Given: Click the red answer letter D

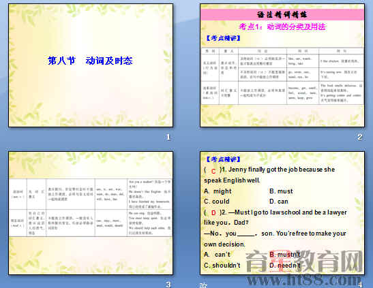Looking at the screenshot, I should 213,212.
